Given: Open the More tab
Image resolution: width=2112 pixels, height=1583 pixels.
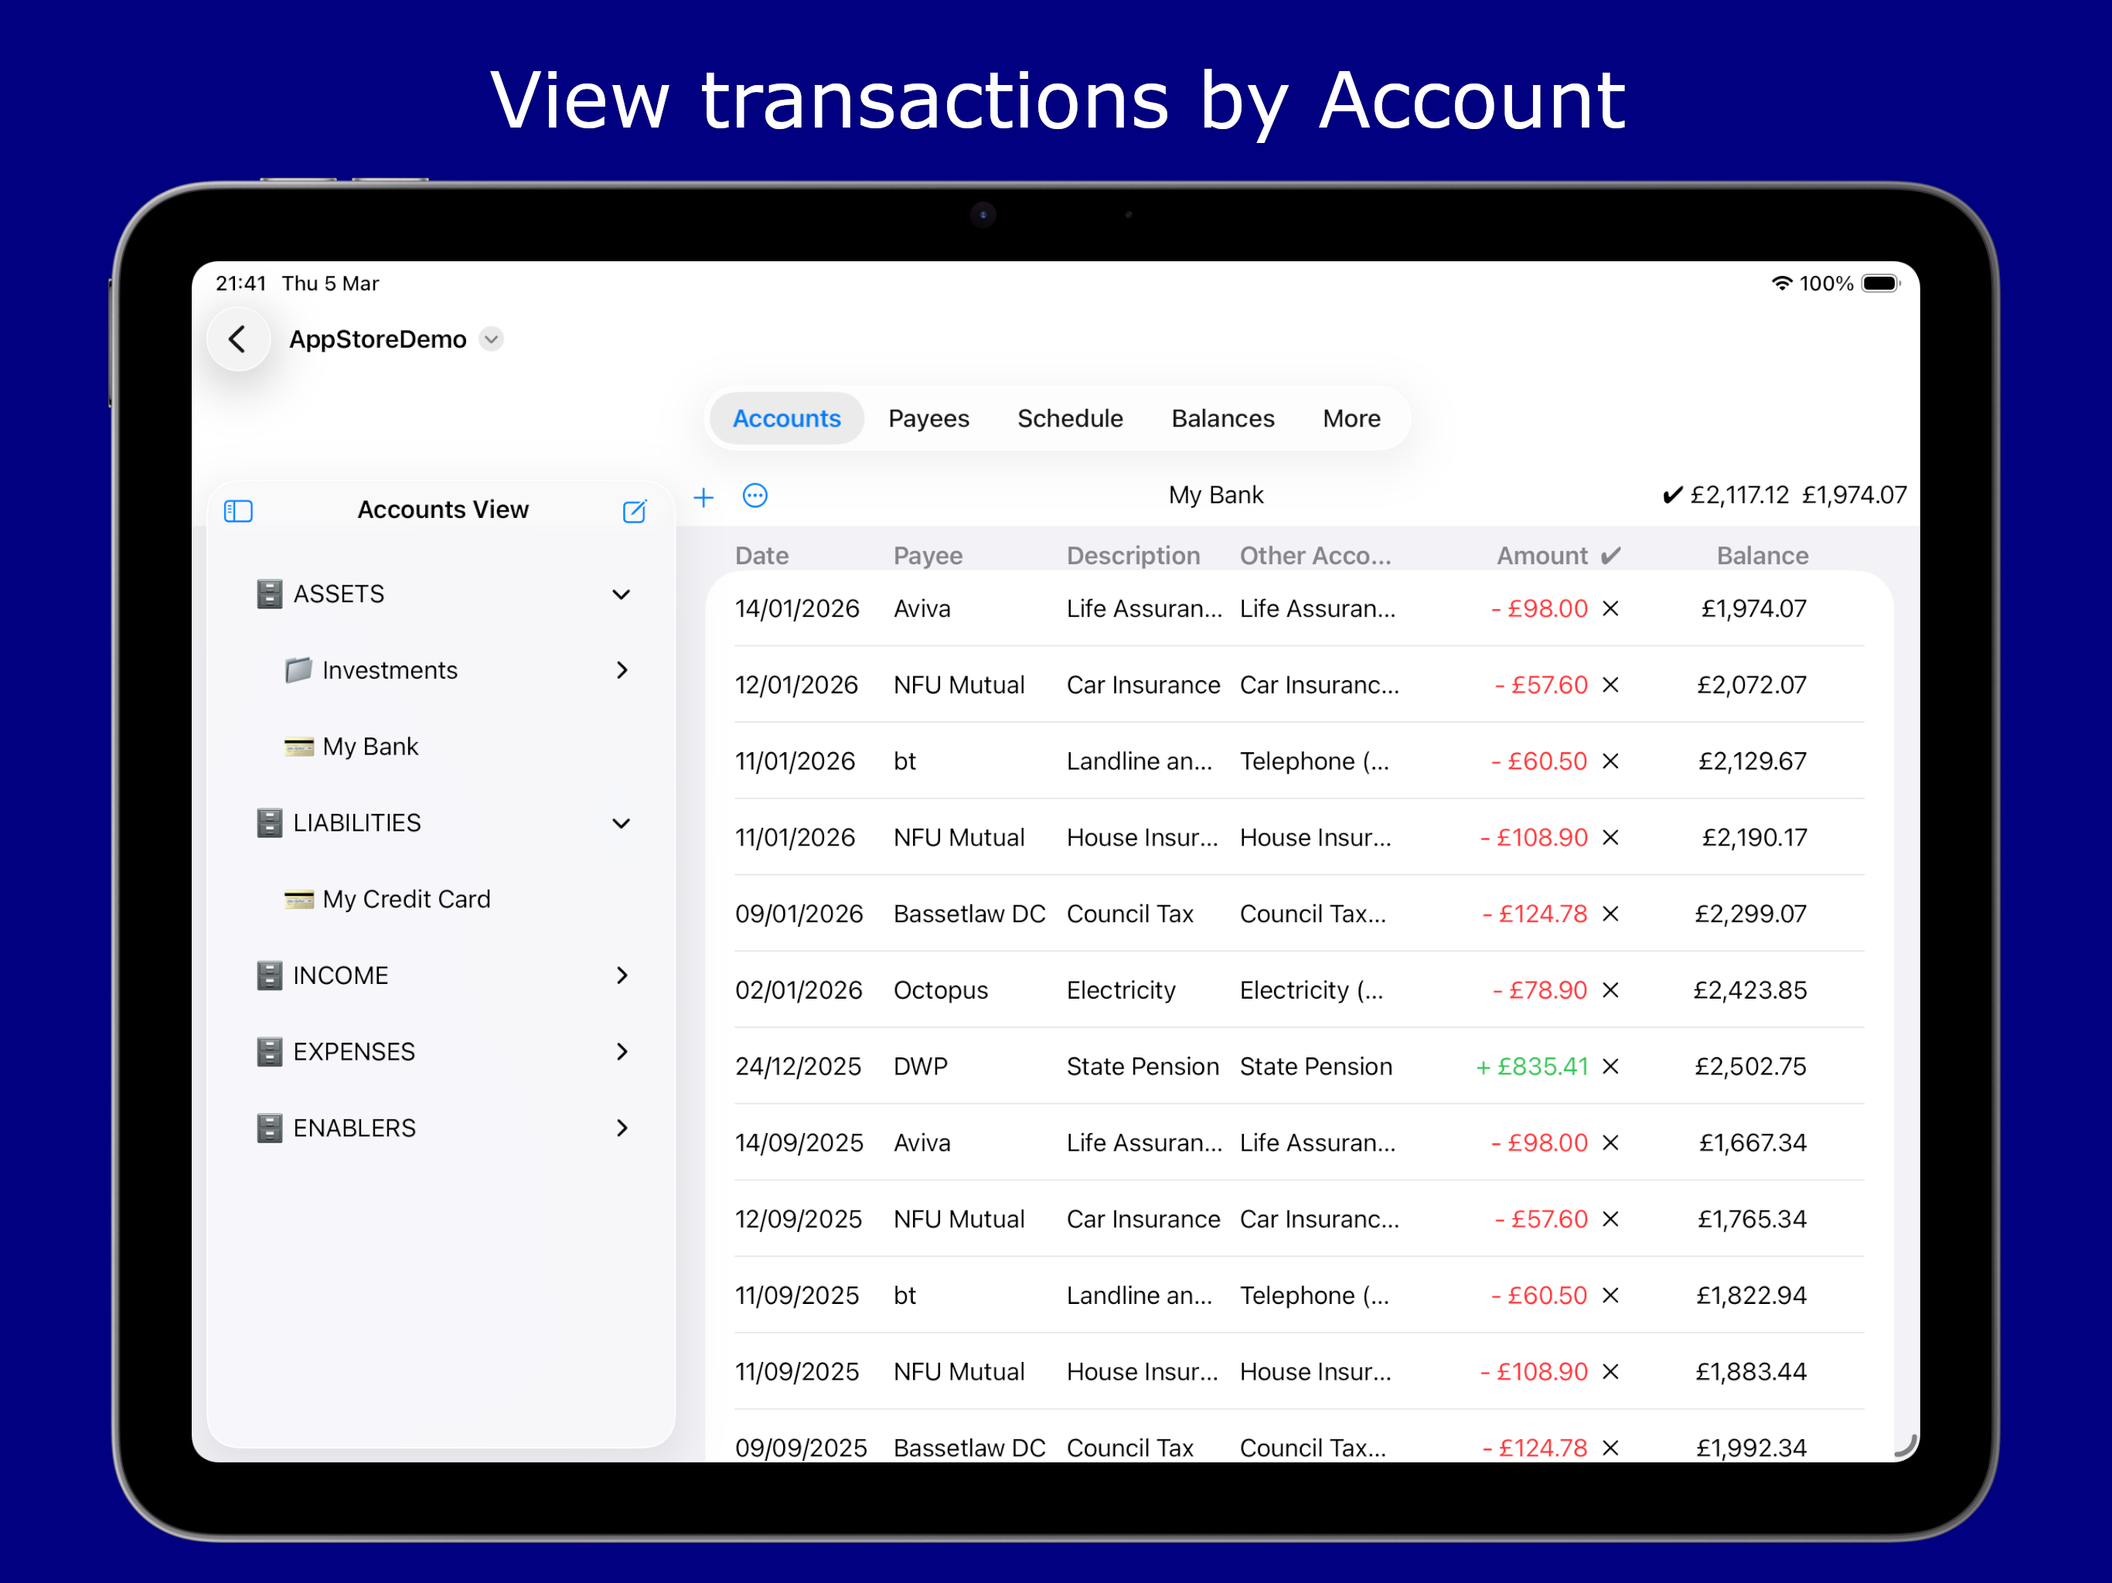Looking at the screenshot, I should (x=1351, y=418).
